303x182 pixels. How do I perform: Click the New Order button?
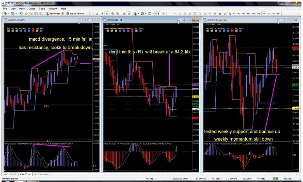tap(52, 14)
